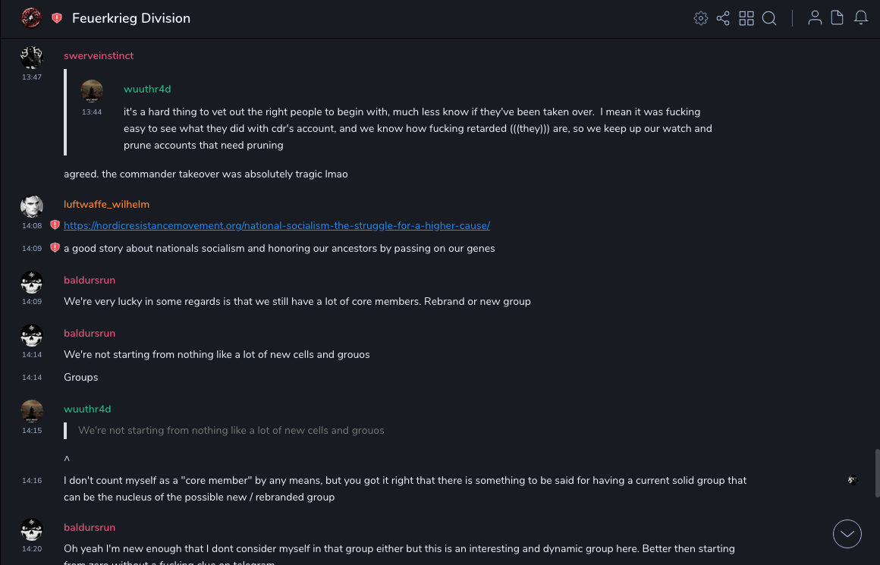
Task: Click the share room icon
Action: (723, 18)
